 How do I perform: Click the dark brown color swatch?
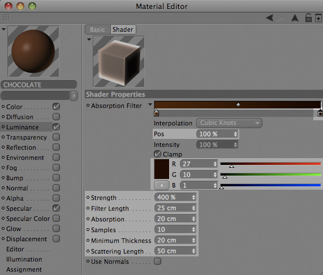[x=162, y=169]
